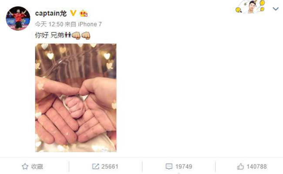This screenshot has height=174, width=283.
Task: Open the repost count 25661
Action: click(110, 167)
